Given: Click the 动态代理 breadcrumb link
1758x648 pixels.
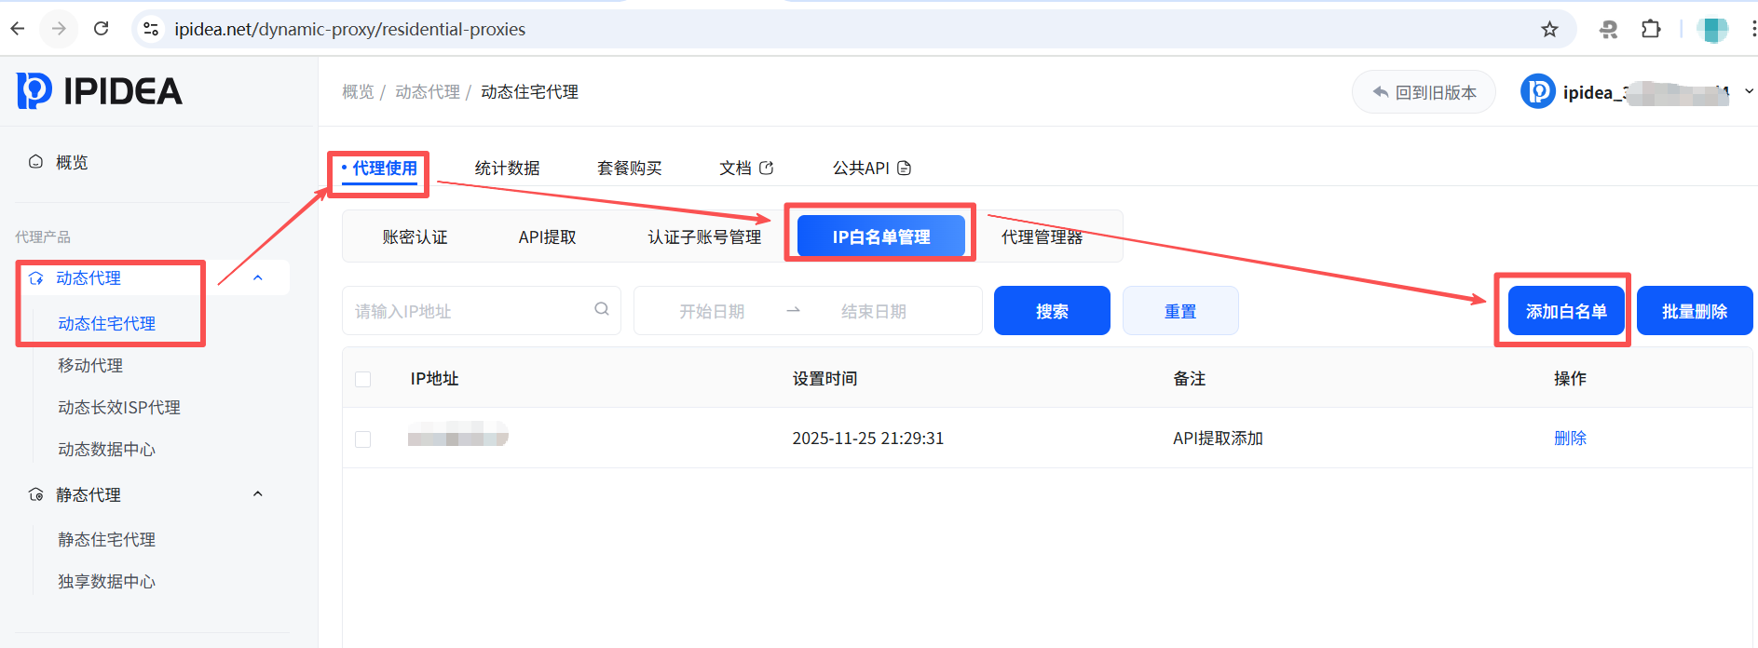Looking at the screenshot, I should pyautogui.click(x=428, y=91).
